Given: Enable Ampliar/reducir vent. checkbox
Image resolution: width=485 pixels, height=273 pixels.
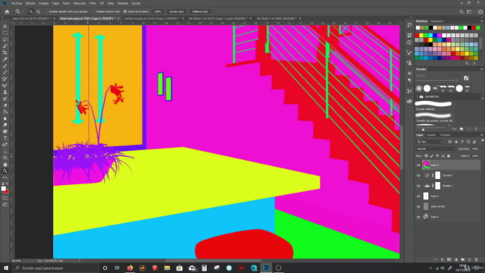Looking at the screenshot, I should tap(94, 11).
